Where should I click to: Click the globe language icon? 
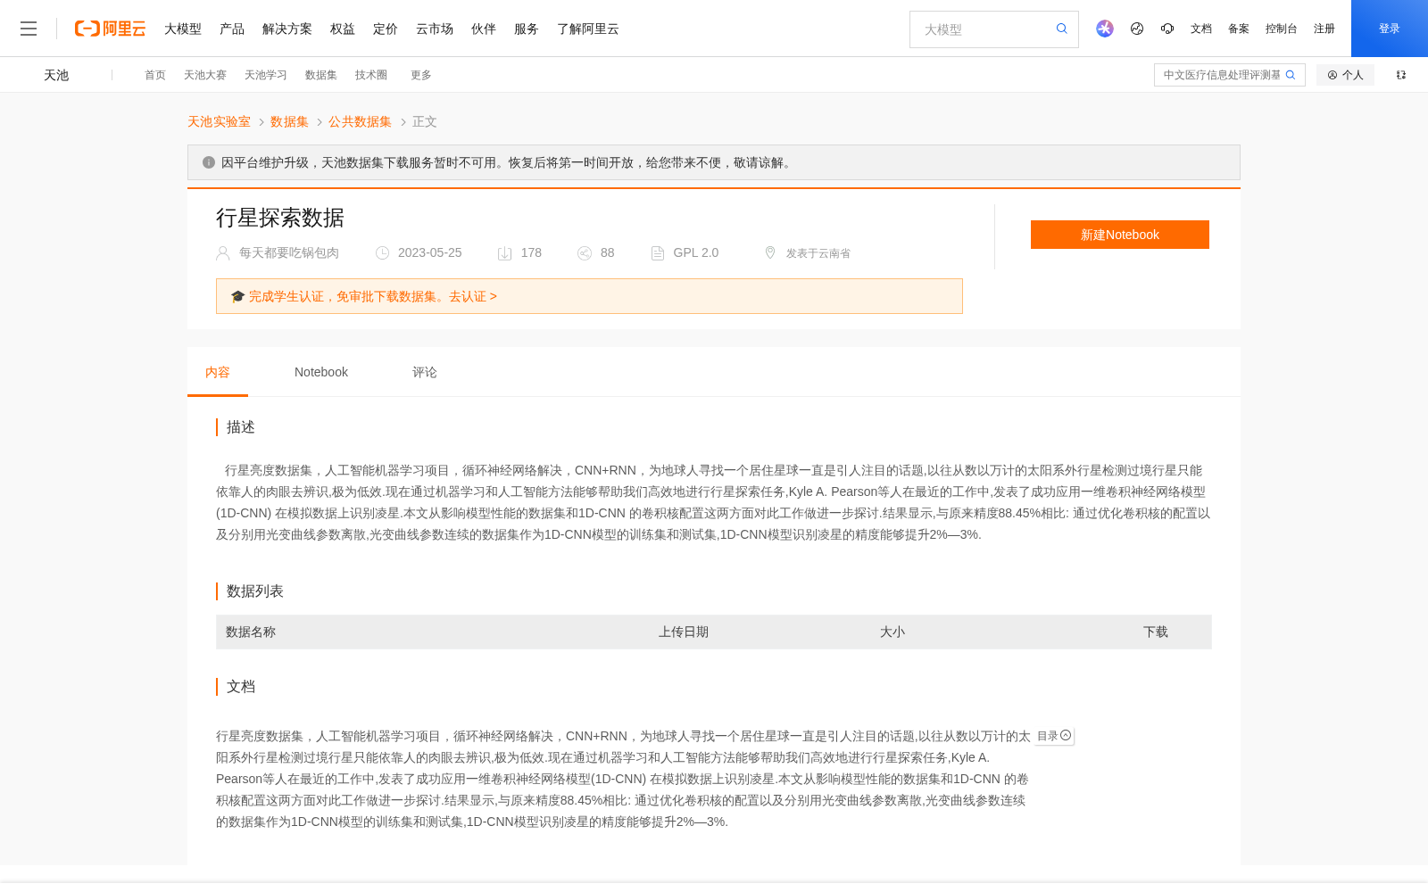click(x=1137, y=29)
